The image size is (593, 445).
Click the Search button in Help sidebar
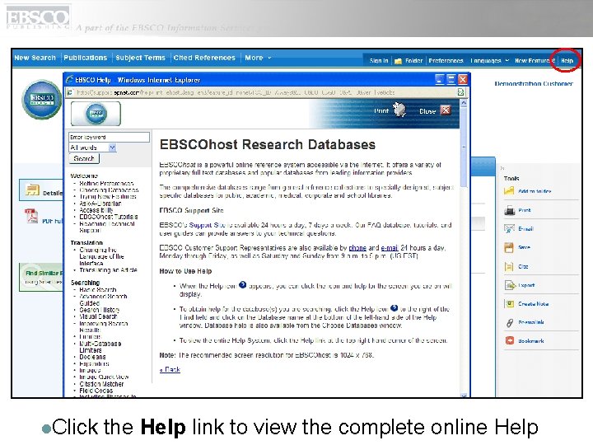click(x=84, y=158)
